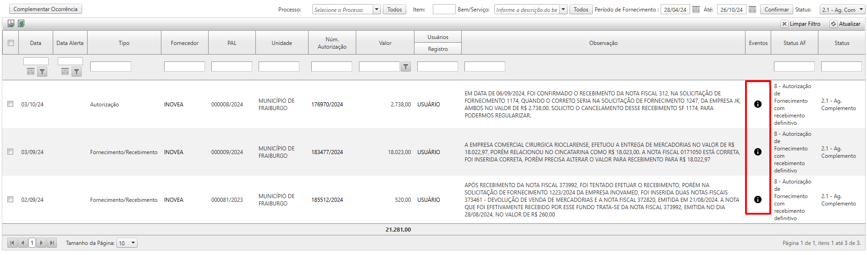Jump to the last page of results

pos(52,243)
